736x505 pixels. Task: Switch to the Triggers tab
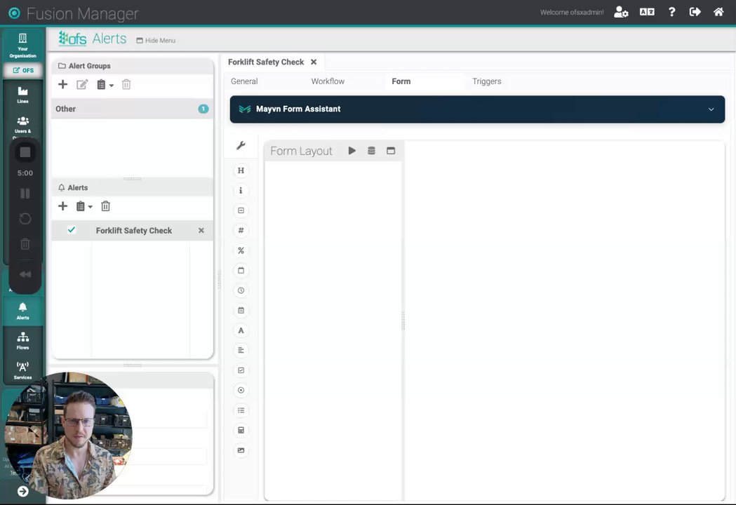pos(487,81)
